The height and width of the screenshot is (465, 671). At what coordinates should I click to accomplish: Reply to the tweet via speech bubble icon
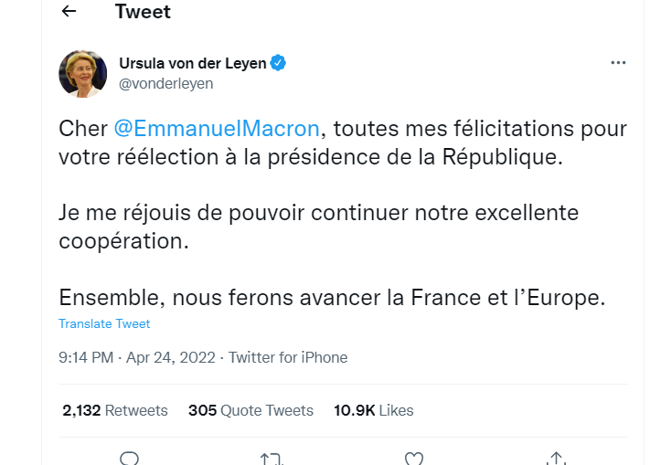click(130, 459)
